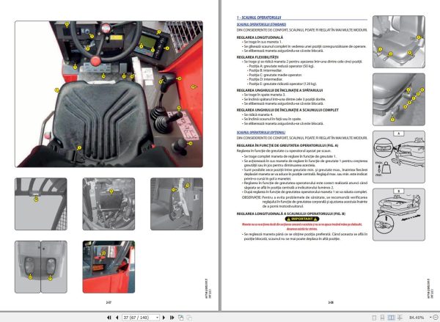The image size is (440, 322).
Task: Click the 'SCAUNUL OPERATORULUI (STANDARD)' subheading
Action: click(261, 24)
